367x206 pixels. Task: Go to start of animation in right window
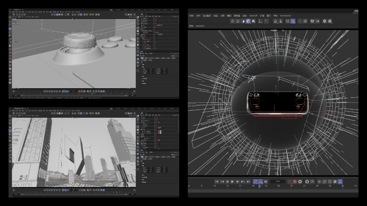tap(217, 182)
